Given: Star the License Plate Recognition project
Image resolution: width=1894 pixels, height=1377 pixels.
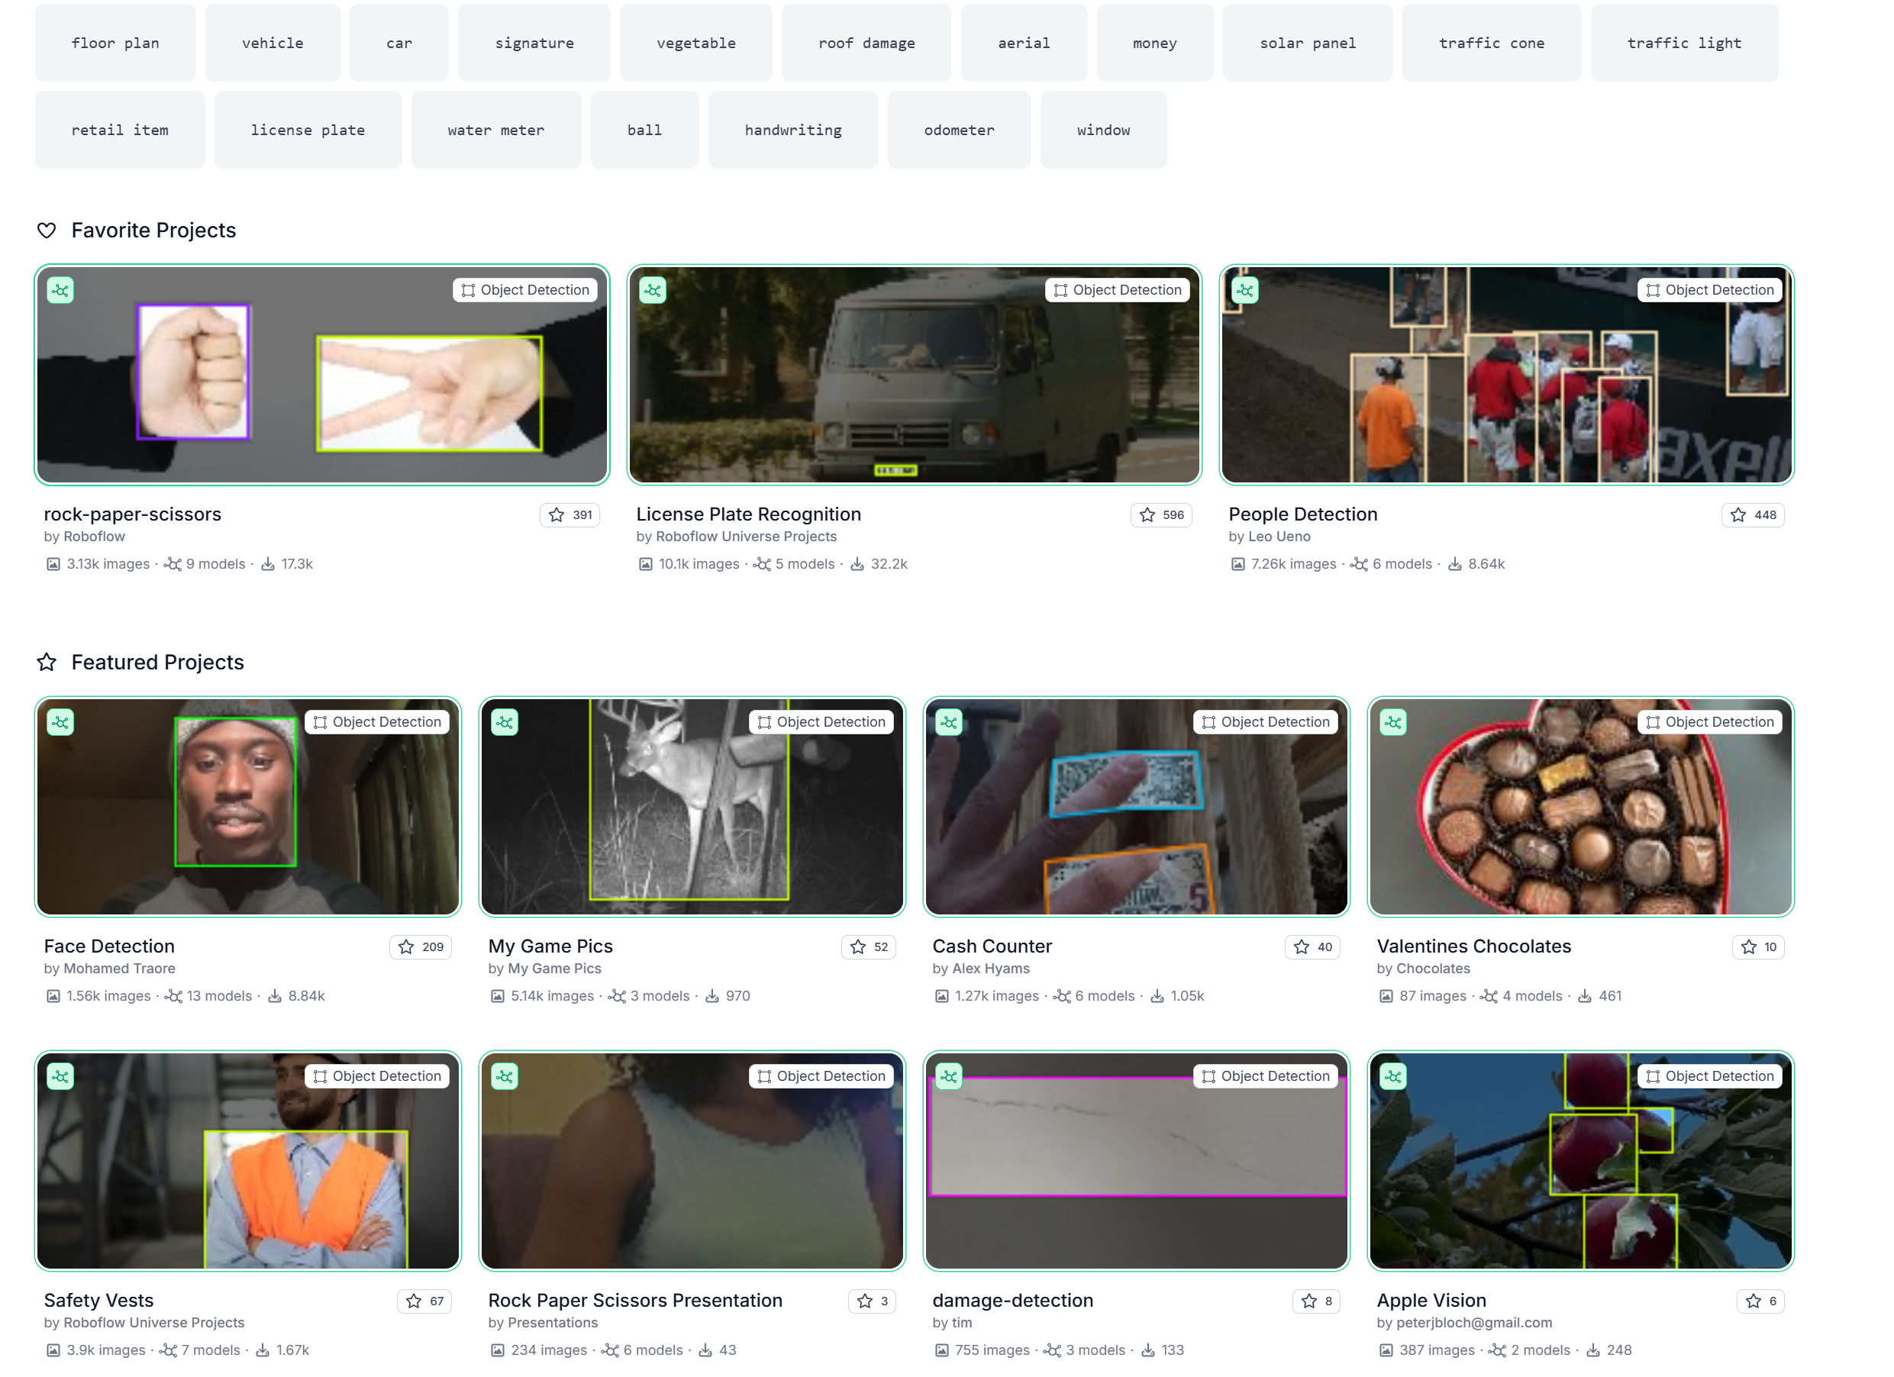Looking at the screenshot, I should [1147, 515].
